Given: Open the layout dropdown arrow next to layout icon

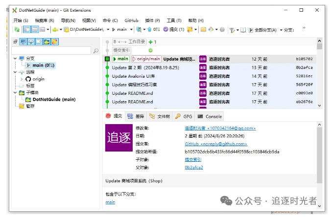Looking at the screenshot, I should (x=48, y=29).
